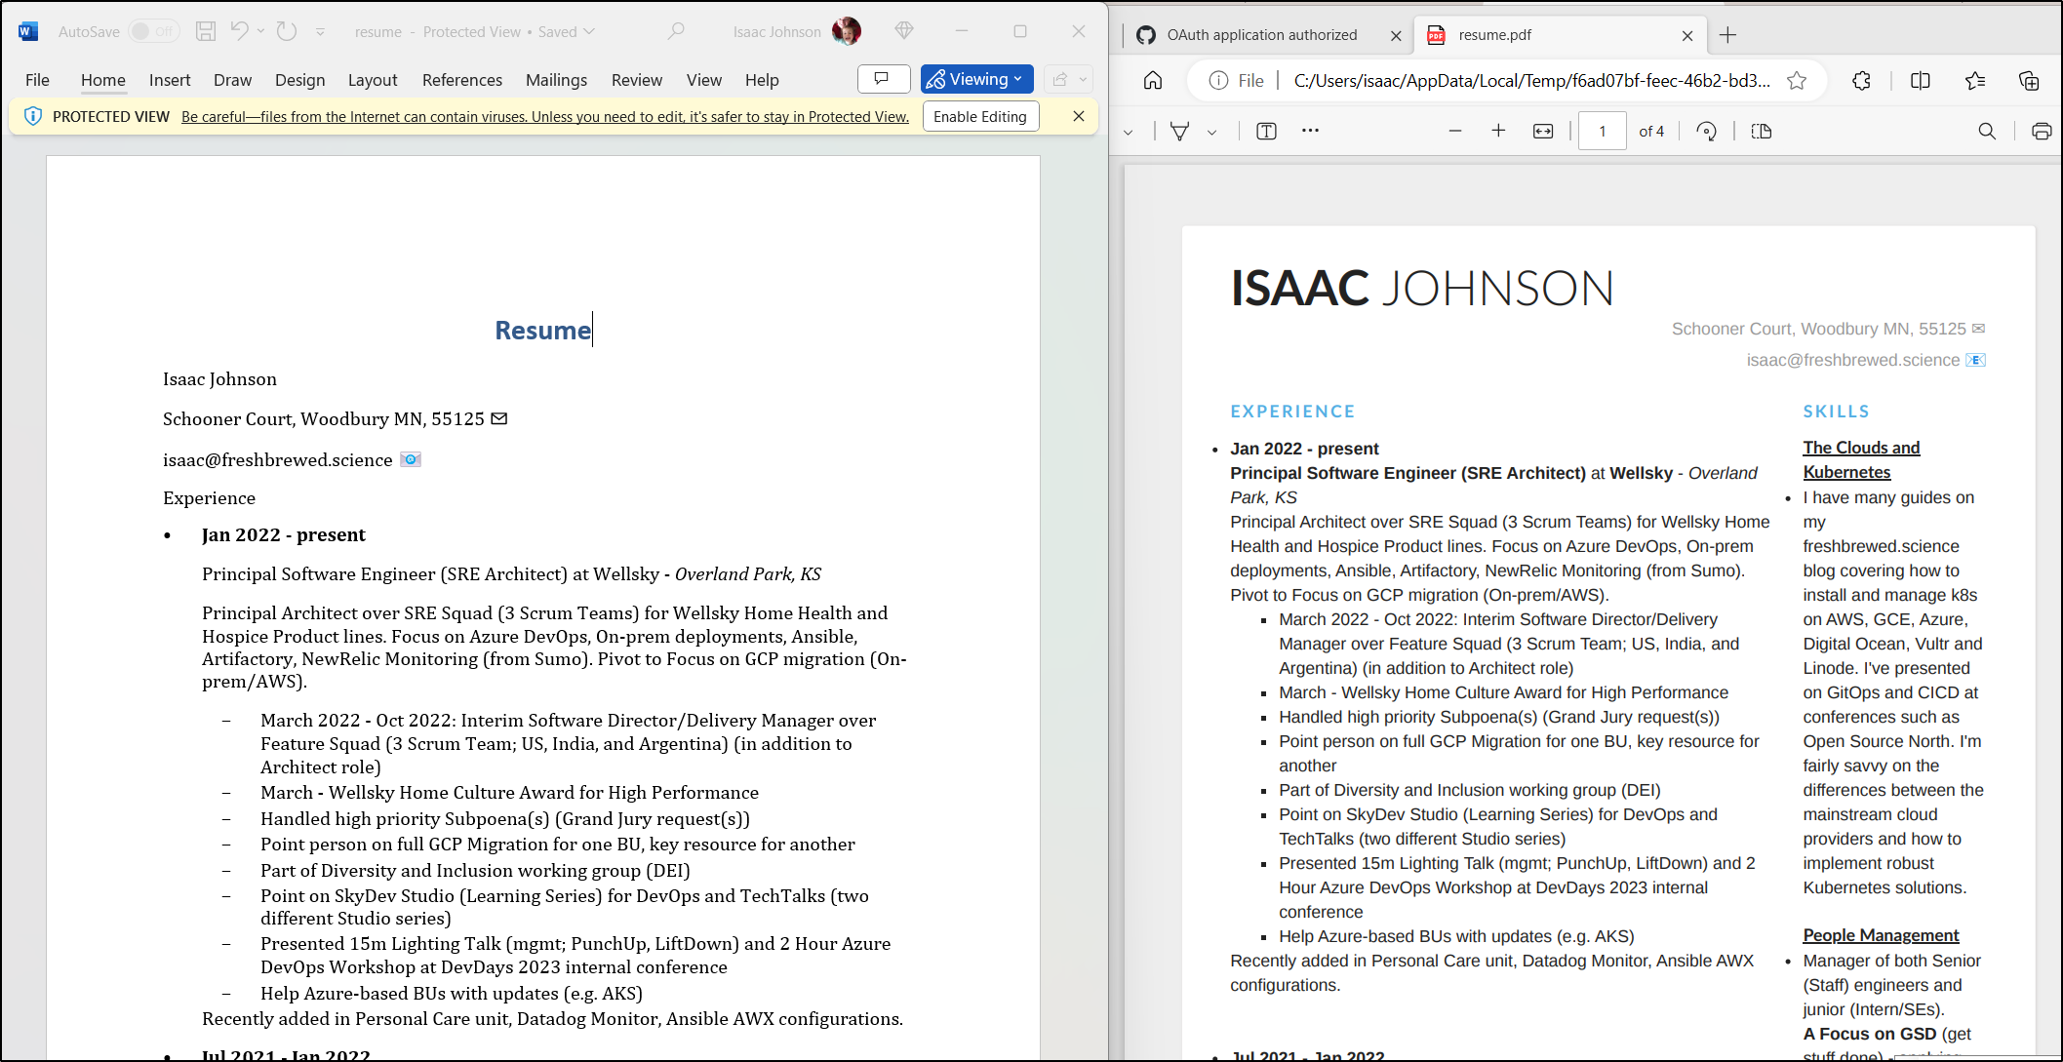Select the PDF Highlight tool
Screen dimensions: 2063x1062
point(1179,132)
